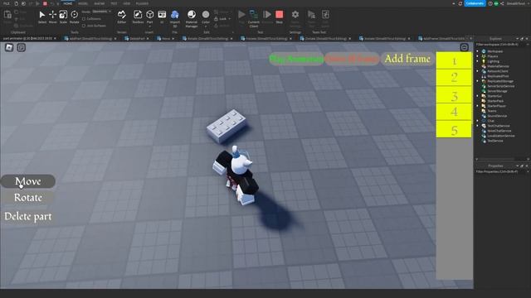This screenshot has height=298, width=531.
Task: Click the Add frame button
Action: pos(407,59)
